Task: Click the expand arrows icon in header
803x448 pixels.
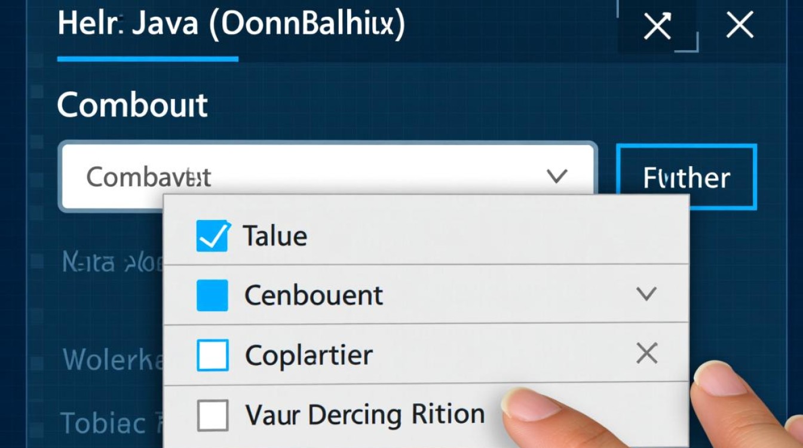Action: pos(657,27)
